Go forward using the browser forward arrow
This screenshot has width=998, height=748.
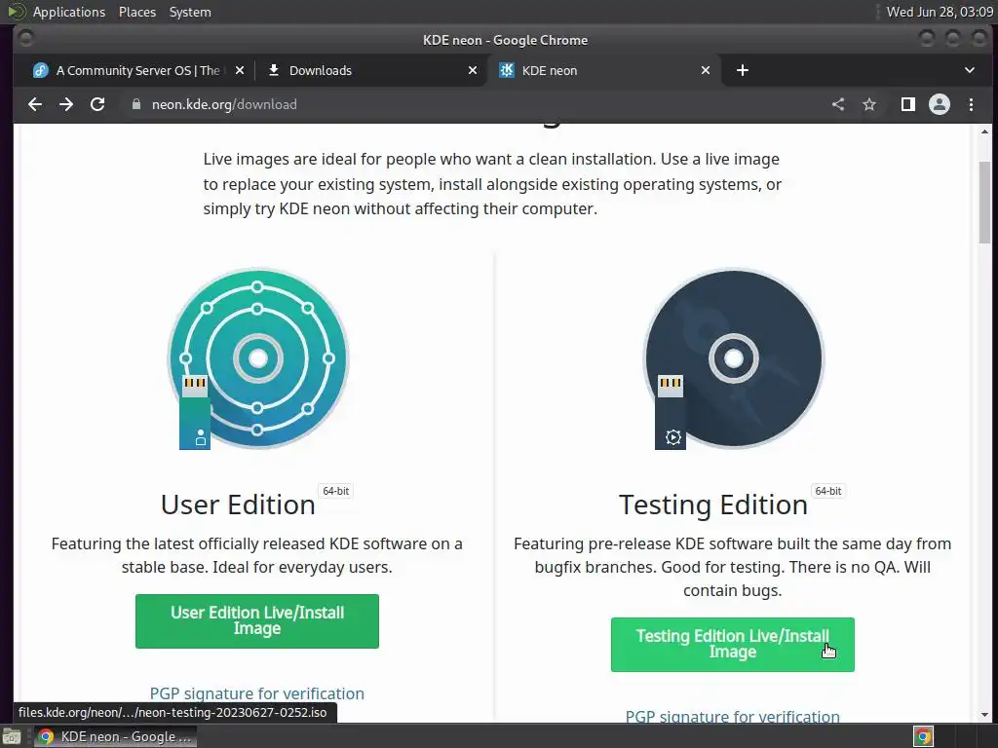pyautogui.click(x=66, y=104)
